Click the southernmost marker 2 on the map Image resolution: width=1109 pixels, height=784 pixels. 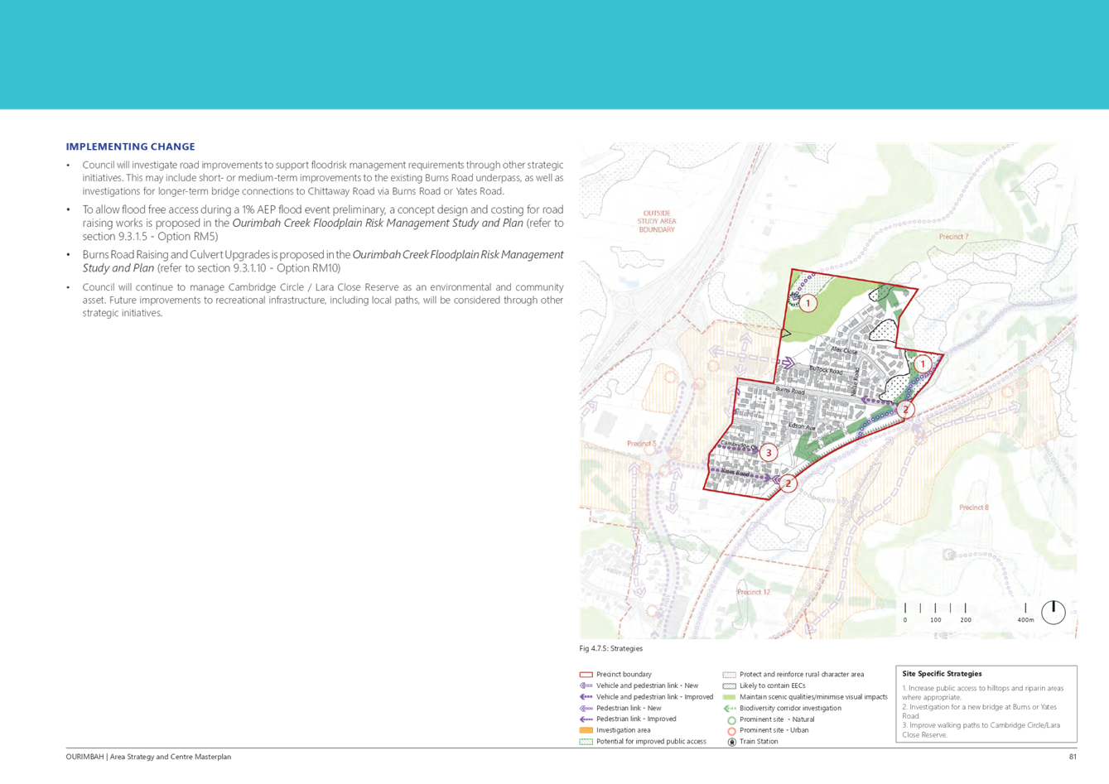pyautogui.click(x=788, y=483)
